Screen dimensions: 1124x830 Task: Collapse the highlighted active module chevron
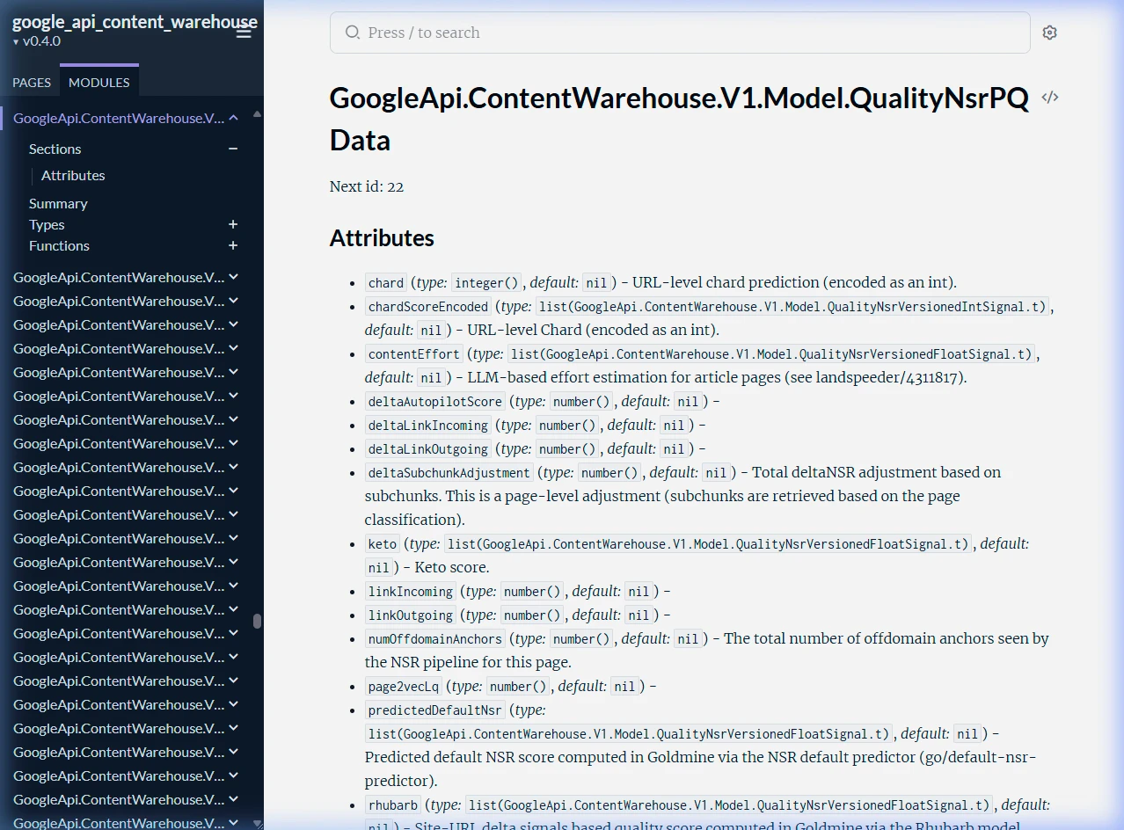(233, 118)
